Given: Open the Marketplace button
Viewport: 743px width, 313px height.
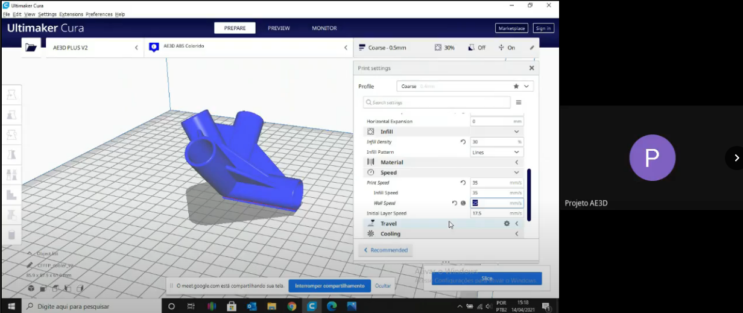Looking at the screenshot, I should point(511,28).
